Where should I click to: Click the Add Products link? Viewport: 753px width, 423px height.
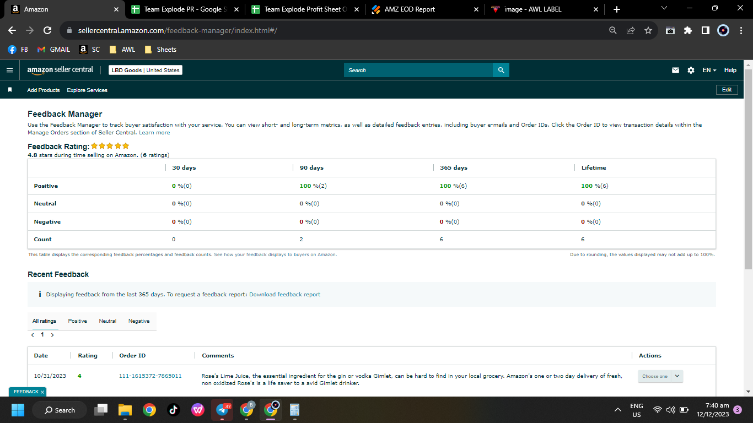(44, 90)
